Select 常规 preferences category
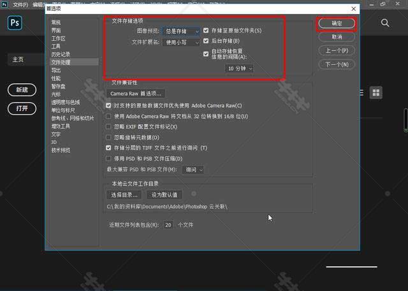This screenshot has height=291, width=408. click(56, 22)
